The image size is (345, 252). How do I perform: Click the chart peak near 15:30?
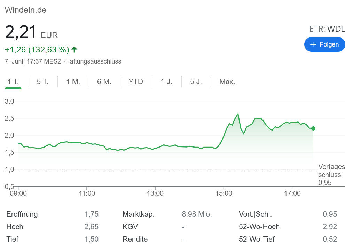(x=238, y=114)
